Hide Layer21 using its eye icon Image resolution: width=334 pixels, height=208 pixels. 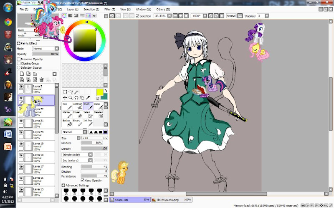[x=21, y=121]
